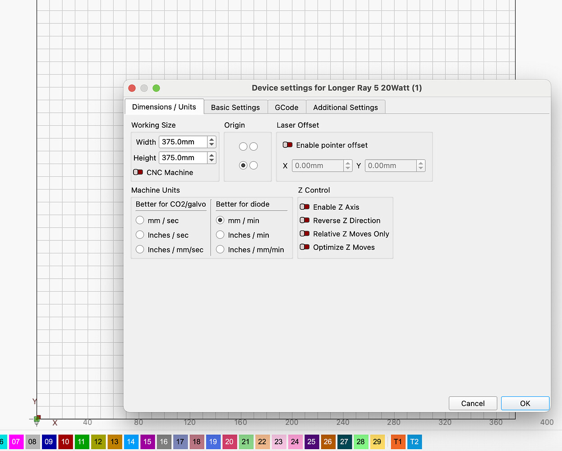Viewport: 562px width, 451px height.
Task: Select the bottom-right origin radio button
Action: tap(253, 165)
